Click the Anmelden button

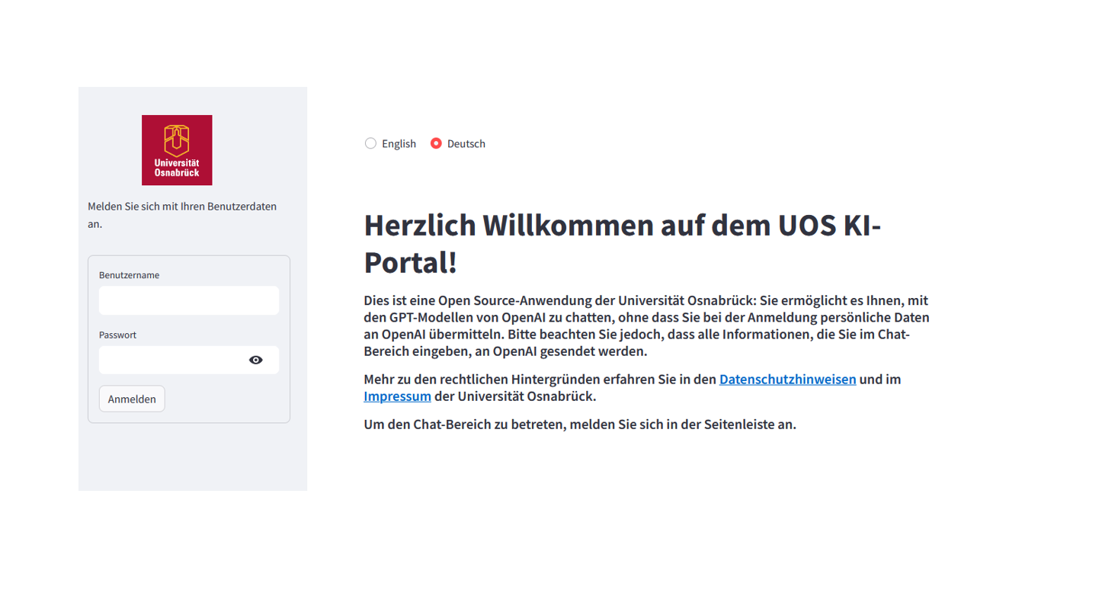[132, 399]
